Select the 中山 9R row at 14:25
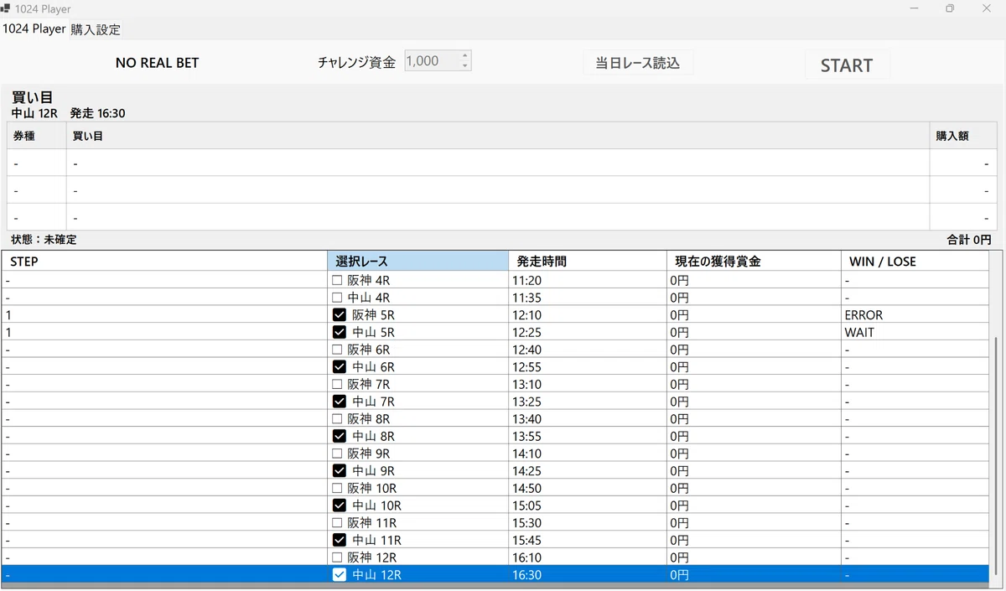The height and width of the screenshot is (591, 1006). click(x=495, y=471)
